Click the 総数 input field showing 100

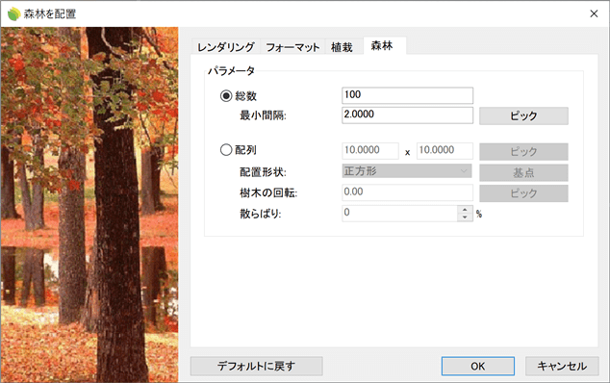407,95
